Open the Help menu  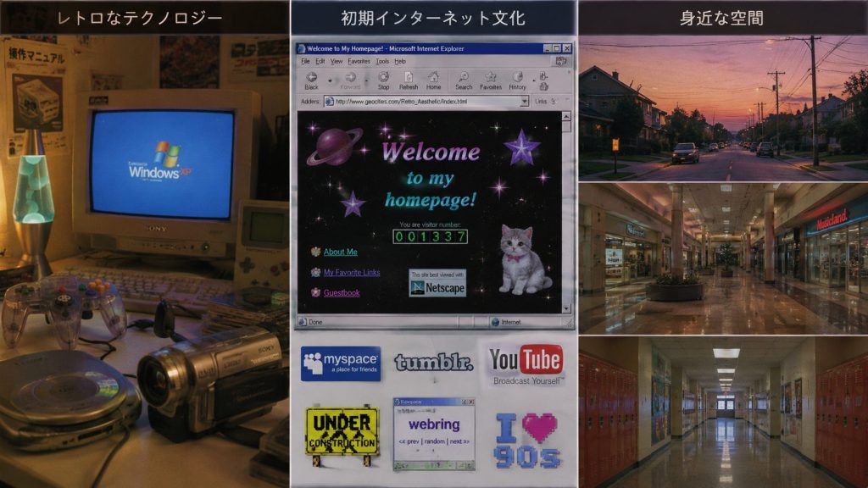click(x=400, y=61)
